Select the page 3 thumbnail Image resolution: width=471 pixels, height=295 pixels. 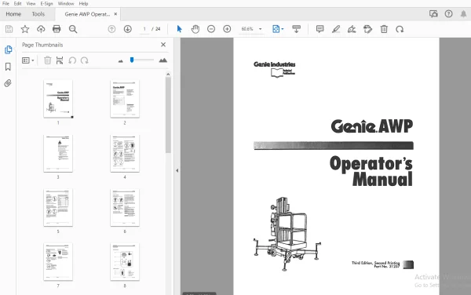point(58,153)
